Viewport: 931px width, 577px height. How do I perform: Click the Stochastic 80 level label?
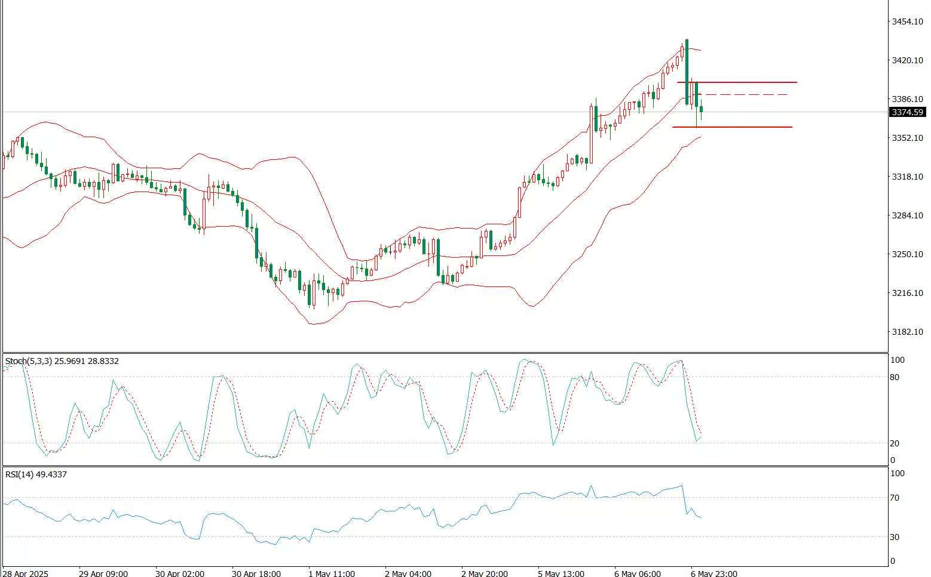click(895, 377)
